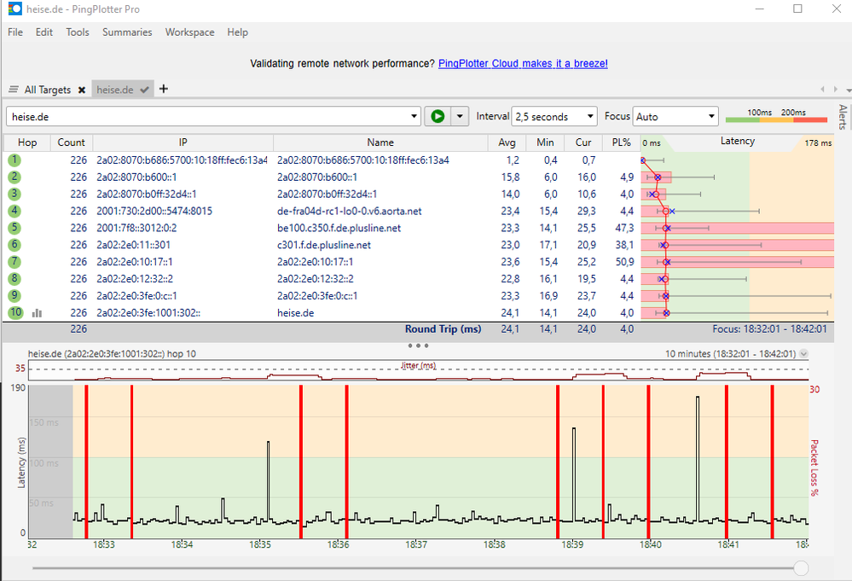Viewport: 852px width, 581px height.
Task: Click the checkmark on heise.de tab
Action: [x=145, y=90]
